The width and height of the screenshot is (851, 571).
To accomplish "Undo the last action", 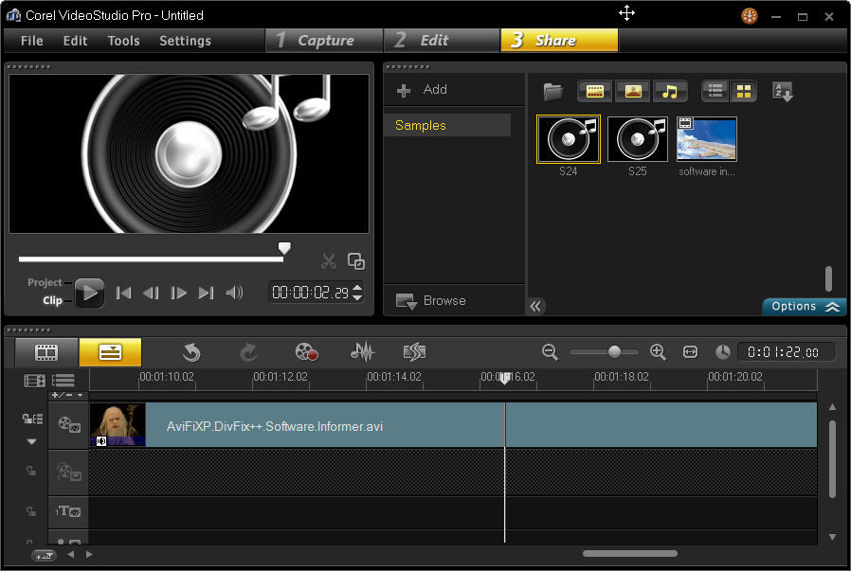I will [x=191, y=352].
